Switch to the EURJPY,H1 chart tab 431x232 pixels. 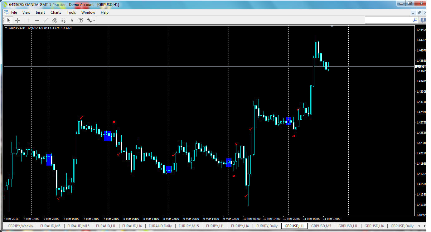pyautogui.click(x=215, y=226)
